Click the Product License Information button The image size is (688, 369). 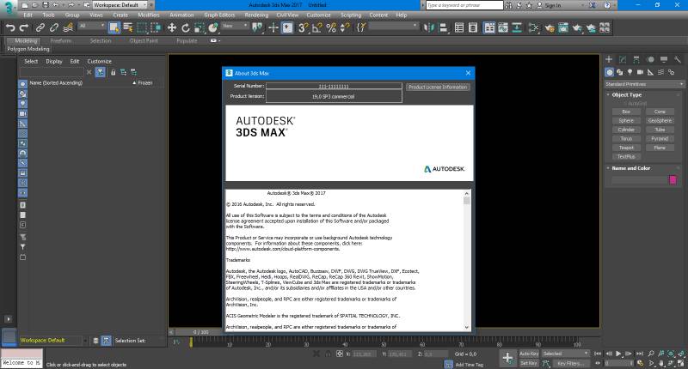[x=438, y=88]
